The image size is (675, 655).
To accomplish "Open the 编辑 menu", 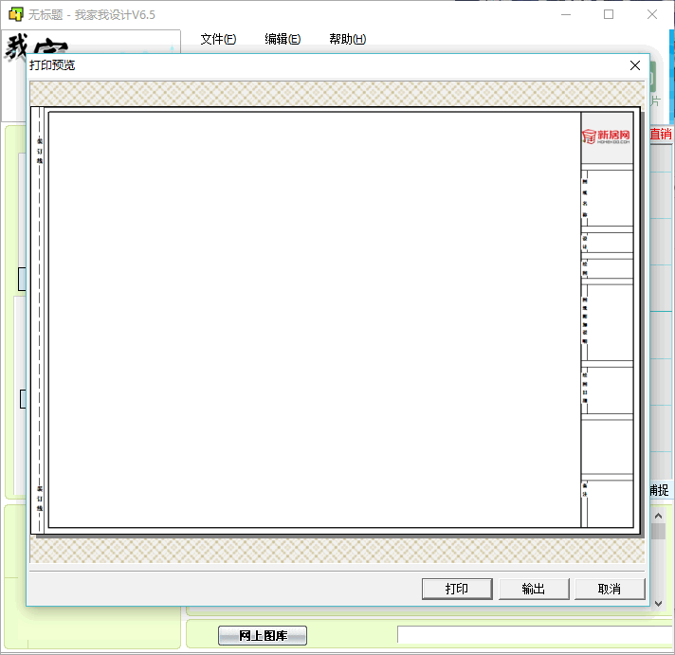I will [x=283, y=39].
